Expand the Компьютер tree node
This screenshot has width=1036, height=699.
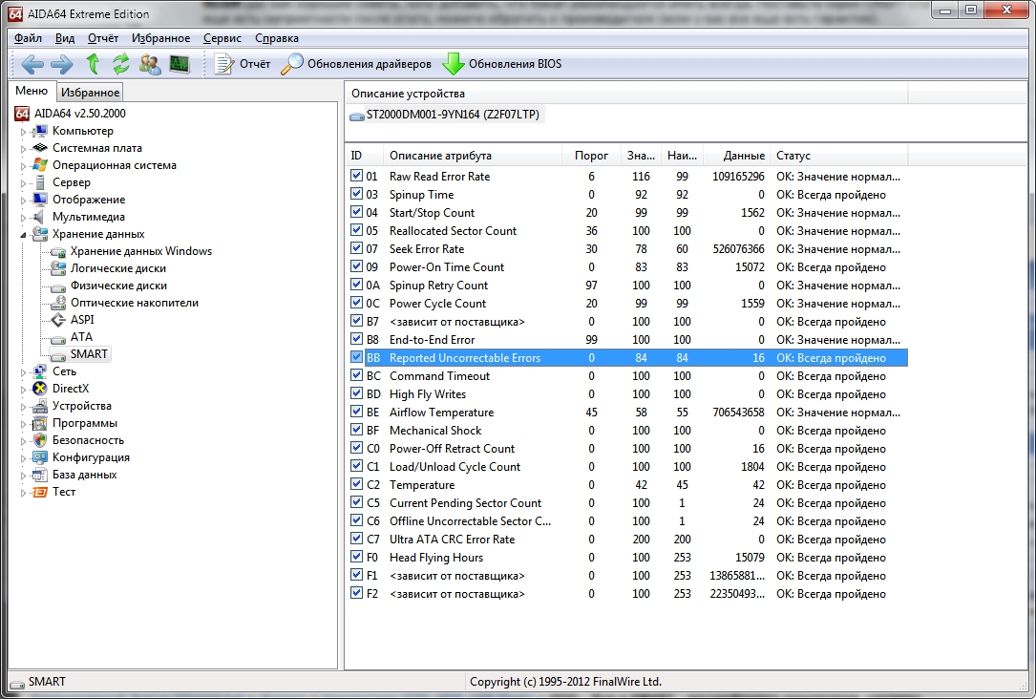click(x=24, y=132)
